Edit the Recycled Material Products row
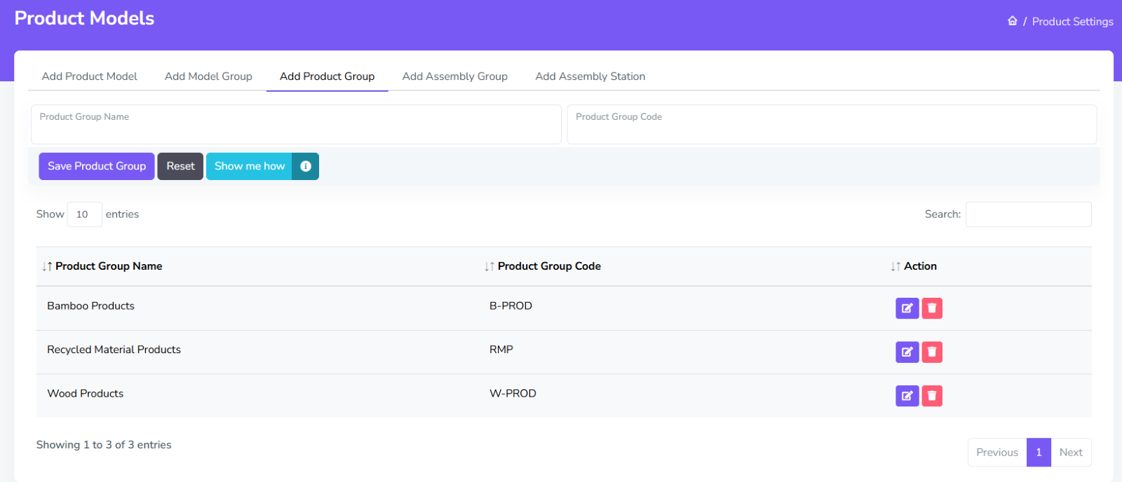Image resolution: width=1122 pixels, height=482 pixels. point(907,352)
